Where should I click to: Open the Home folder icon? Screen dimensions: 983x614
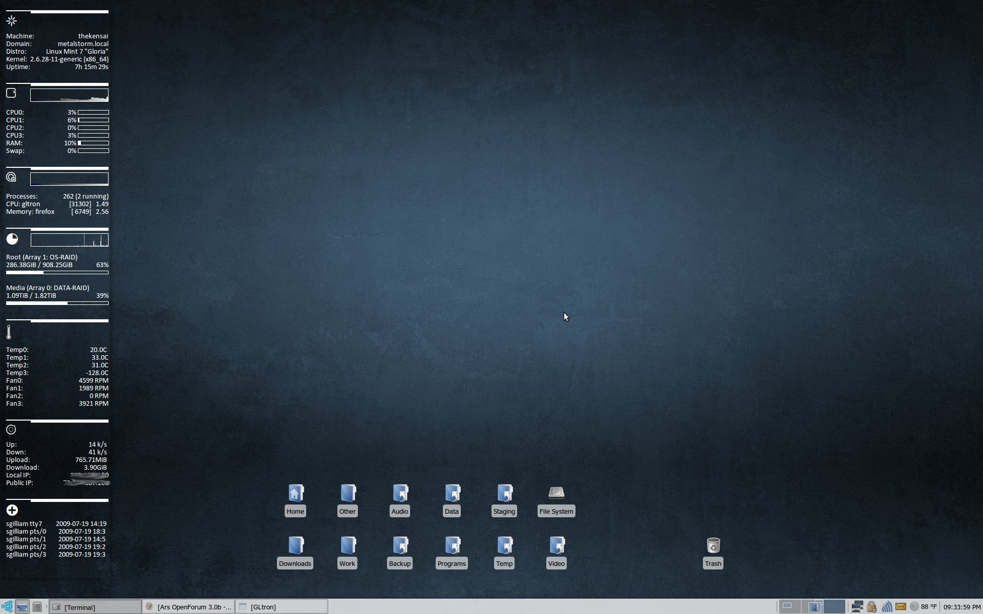click(295, 494)
